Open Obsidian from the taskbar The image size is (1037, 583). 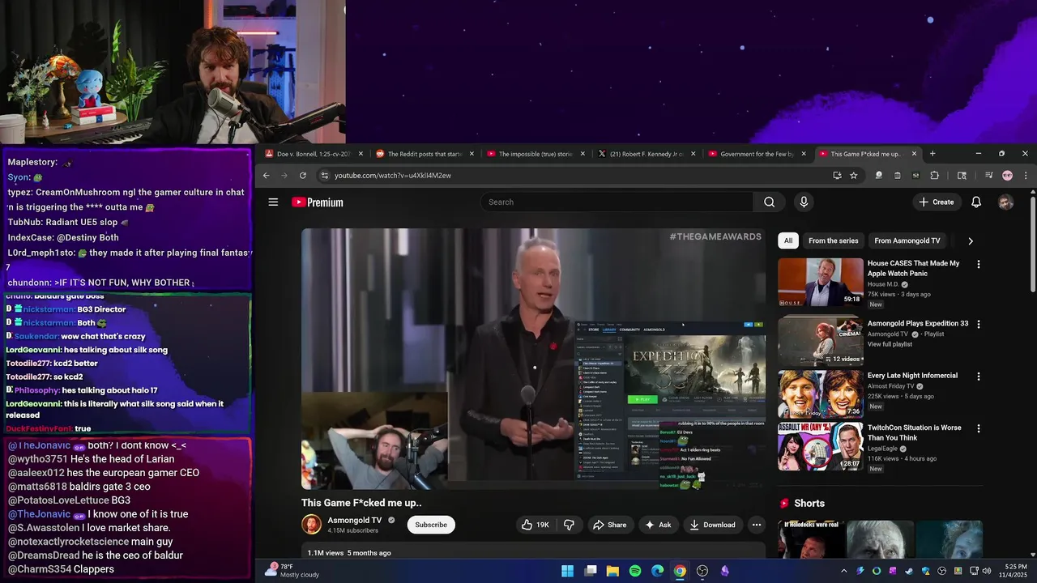[x=724, y=571]
